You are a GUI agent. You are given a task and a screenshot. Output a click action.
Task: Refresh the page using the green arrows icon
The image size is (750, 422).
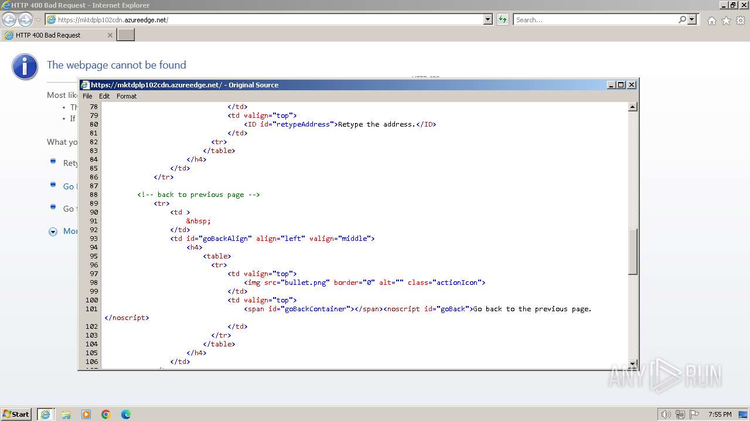click(502, 20)
